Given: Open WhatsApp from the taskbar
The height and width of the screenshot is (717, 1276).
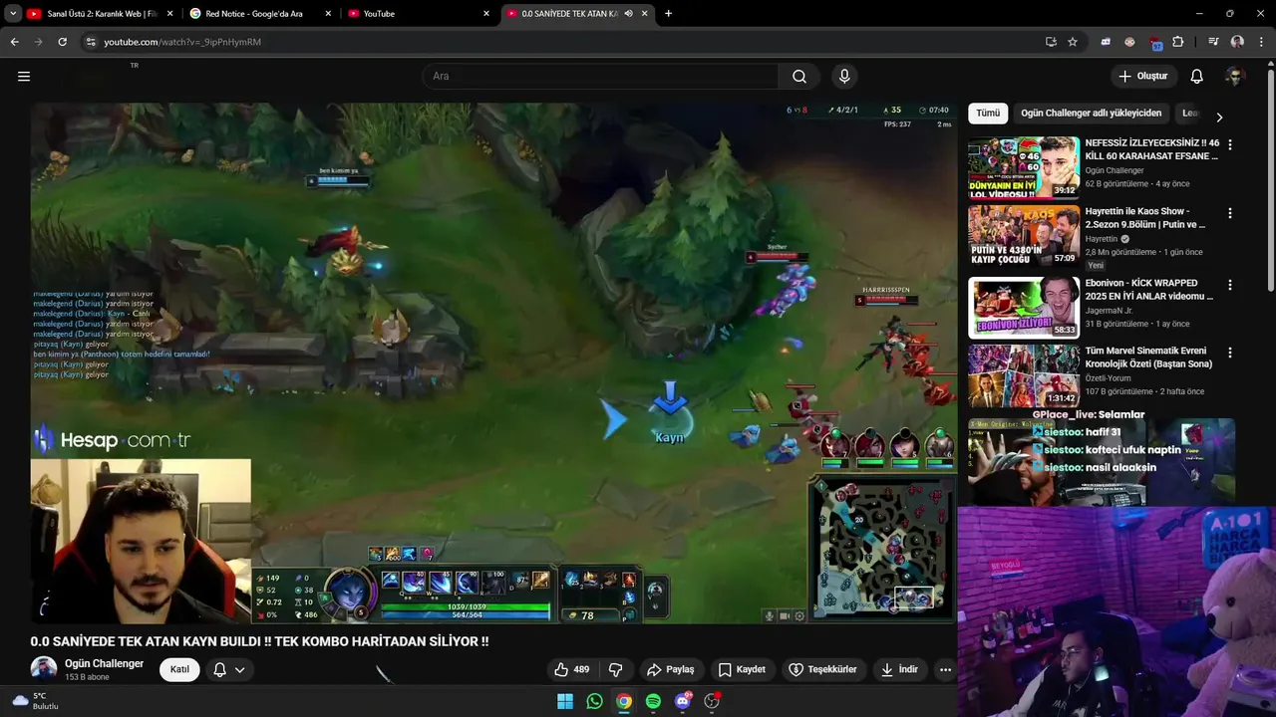Looking at the screenshot, I should coord(594,701).
